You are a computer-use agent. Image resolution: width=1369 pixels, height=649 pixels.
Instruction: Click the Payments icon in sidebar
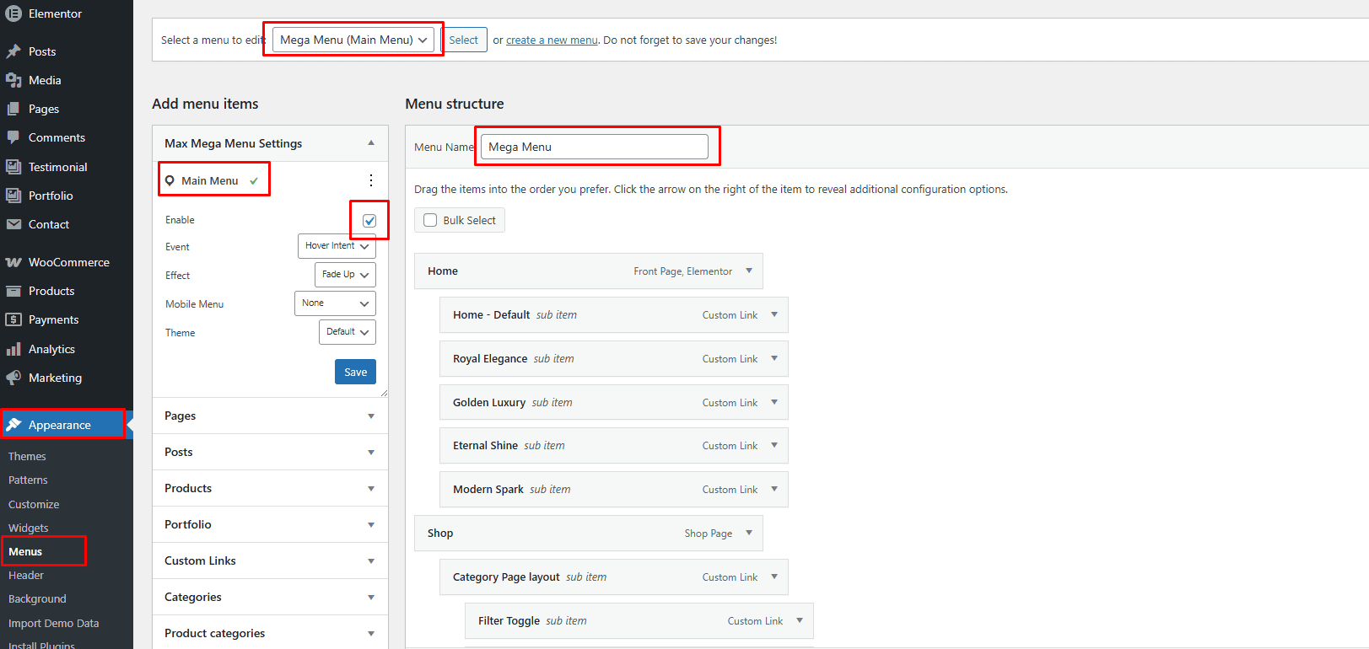pyautogui.click(x=13, y=319)
